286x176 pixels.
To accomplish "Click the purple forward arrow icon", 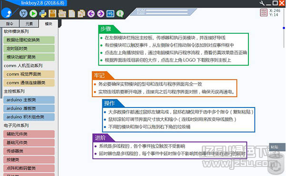I will [x=100, y=14].
